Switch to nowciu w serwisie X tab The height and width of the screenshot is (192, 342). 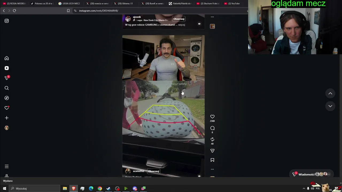coord(98,3)
